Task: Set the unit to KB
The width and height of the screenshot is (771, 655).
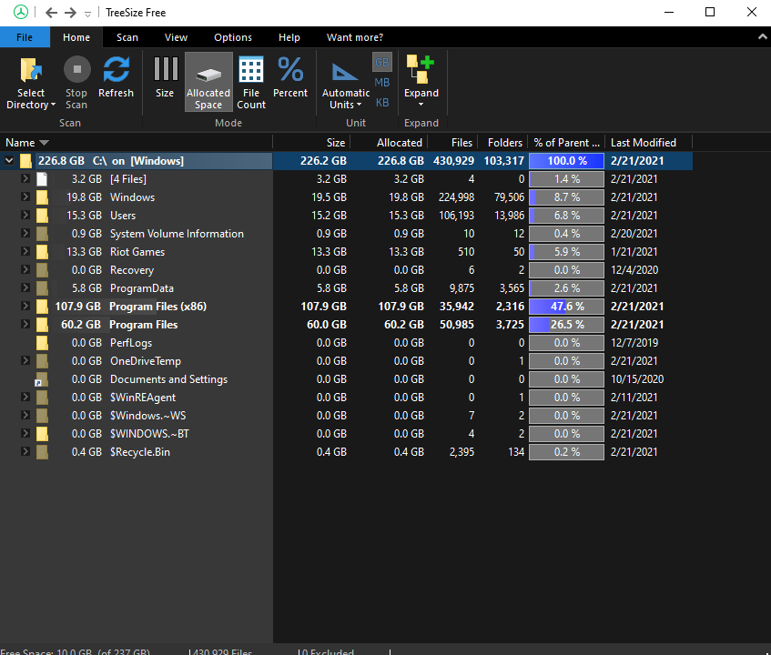Action: pyautogui.click(x=382, y=103)
